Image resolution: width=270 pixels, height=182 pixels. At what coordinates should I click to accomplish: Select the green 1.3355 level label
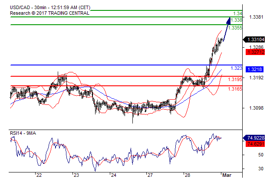coord(235,28)
